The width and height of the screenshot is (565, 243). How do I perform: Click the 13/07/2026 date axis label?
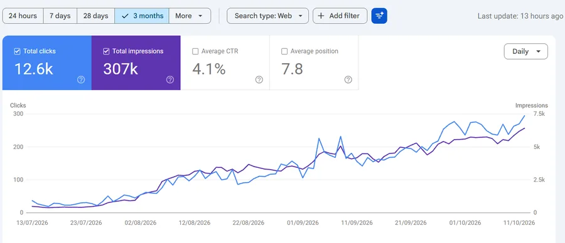point(32,223)
